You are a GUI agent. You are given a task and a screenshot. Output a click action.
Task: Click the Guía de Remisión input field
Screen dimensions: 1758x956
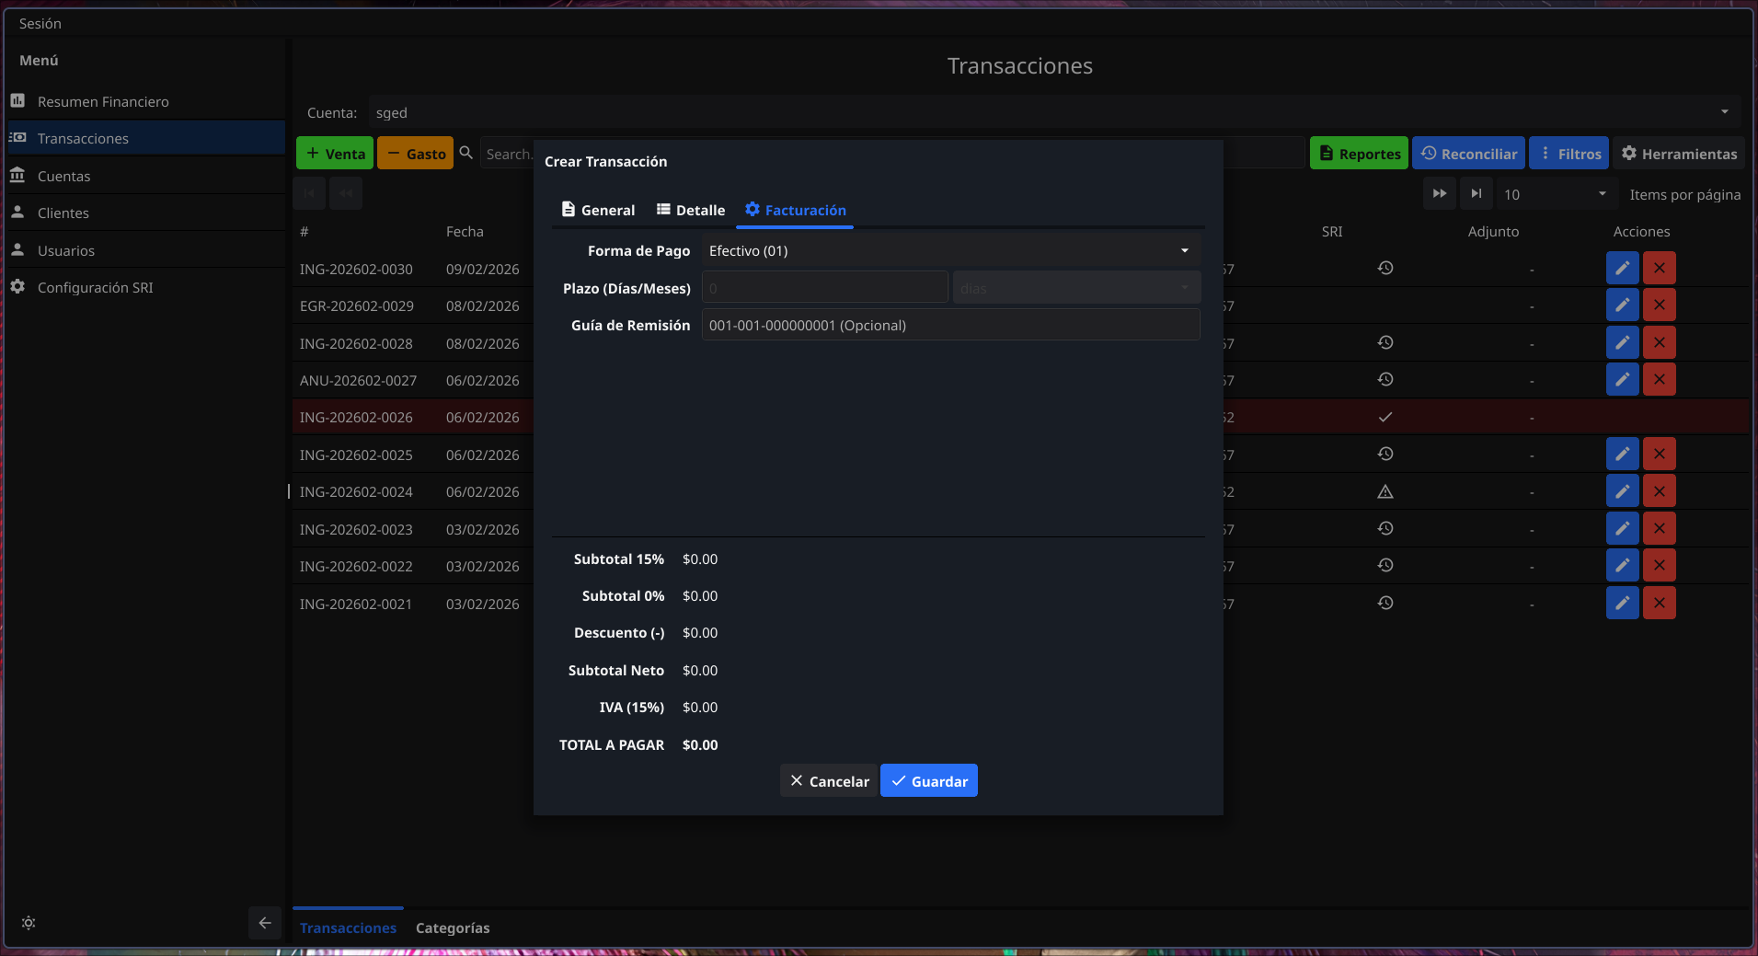coord(950,326)
